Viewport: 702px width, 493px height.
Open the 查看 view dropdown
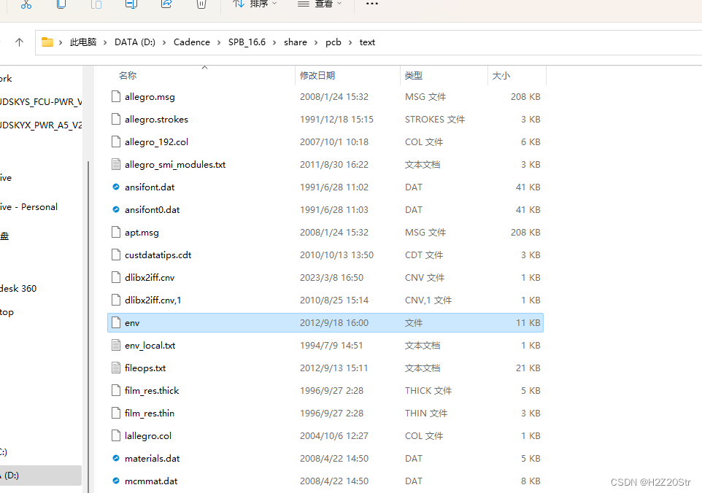click(320, 4)
